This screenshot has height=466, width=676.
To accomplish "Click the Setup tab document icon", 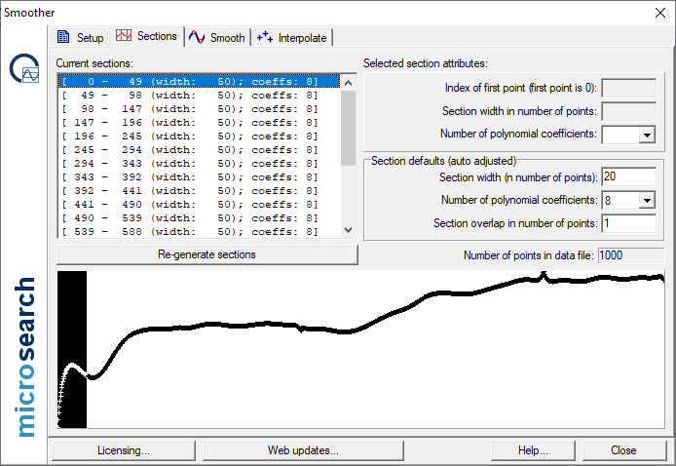I will [63, 37].
